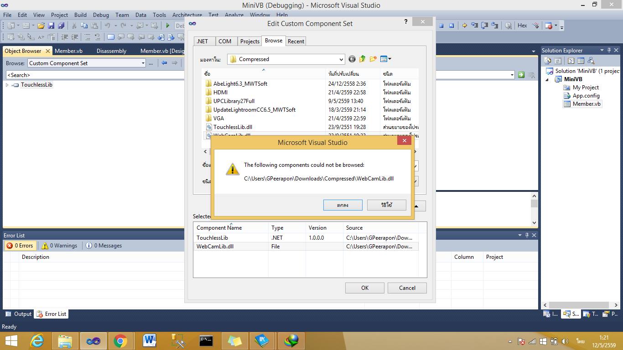Click the Show Next Statement yellow arrow

pos(465,26)
